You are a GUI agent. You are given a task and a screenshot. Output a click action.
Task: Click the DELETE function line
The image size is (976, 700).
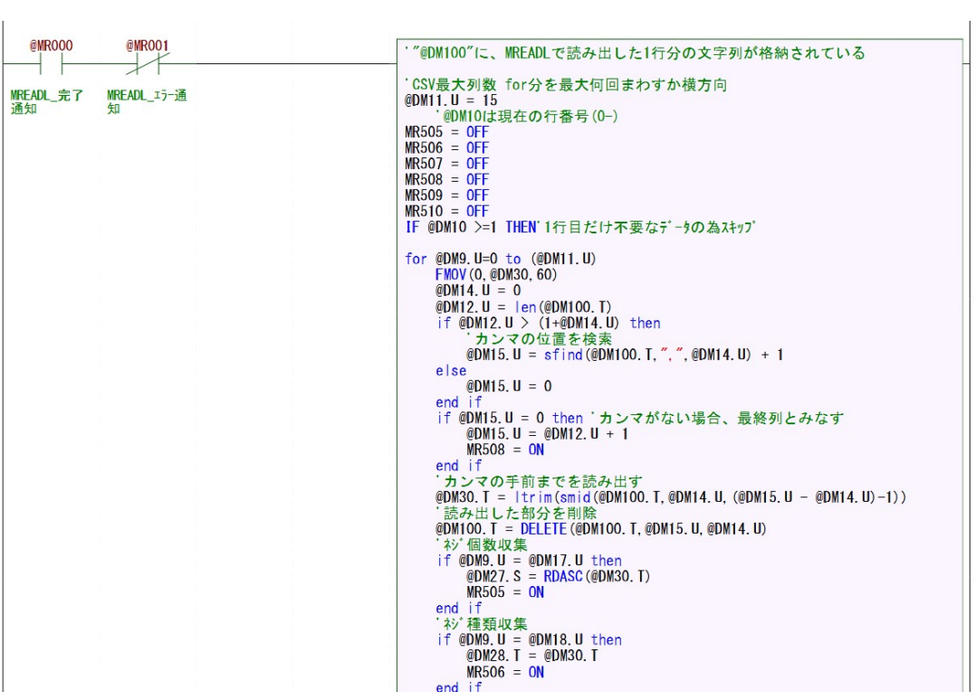pos(602,529)
